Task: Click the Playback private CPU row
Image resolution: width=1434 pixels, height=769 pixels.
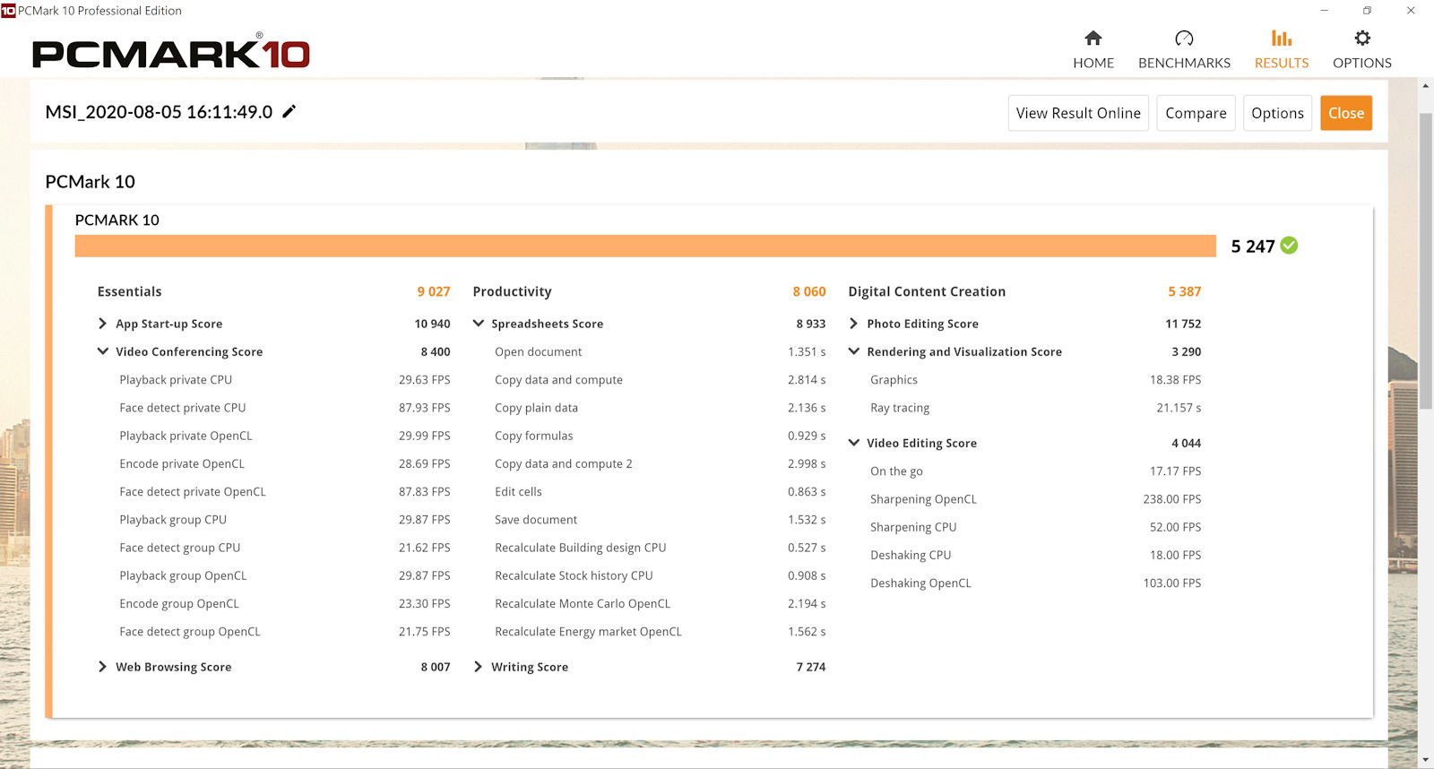Action: point(285,380)
